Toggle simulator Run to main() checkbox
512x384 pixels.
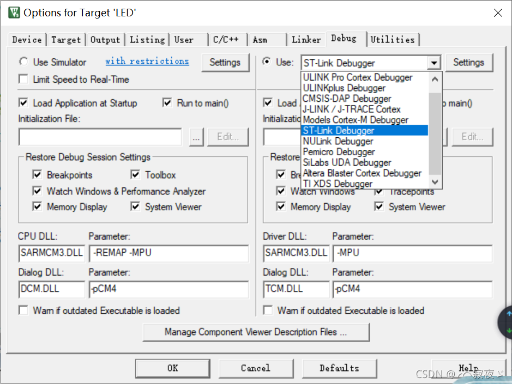(167, 103)
